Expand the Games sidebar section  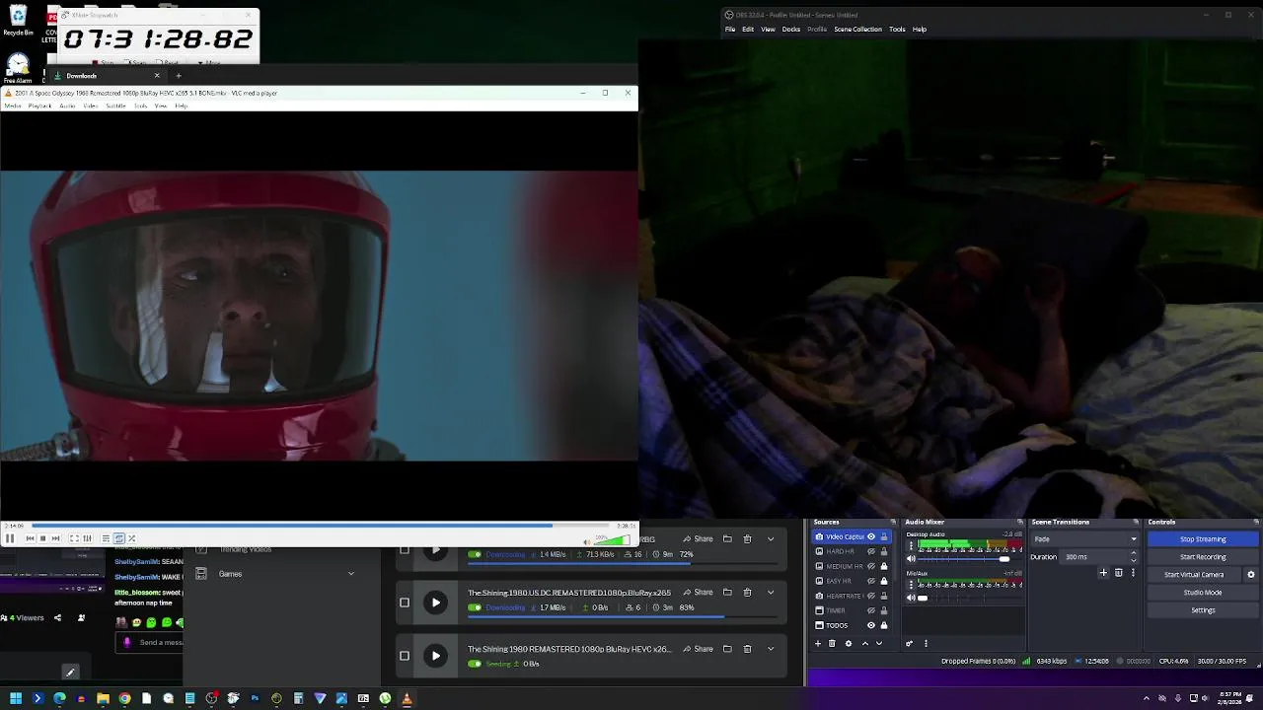coord(350,574)
